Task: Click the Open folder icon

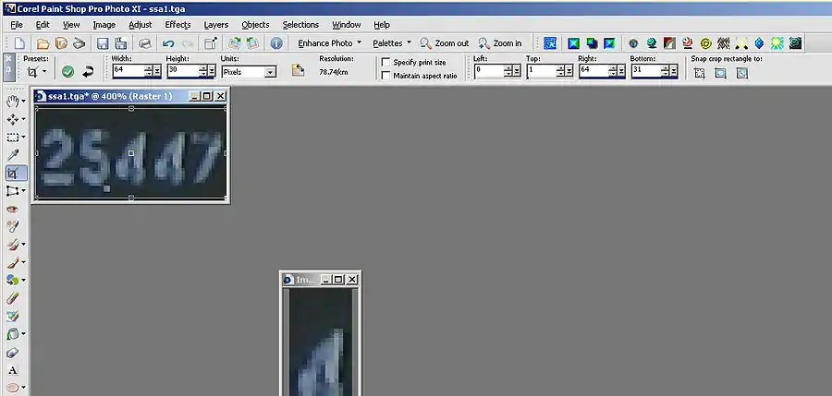Action: pyautogui.click(x=43, y=43)
